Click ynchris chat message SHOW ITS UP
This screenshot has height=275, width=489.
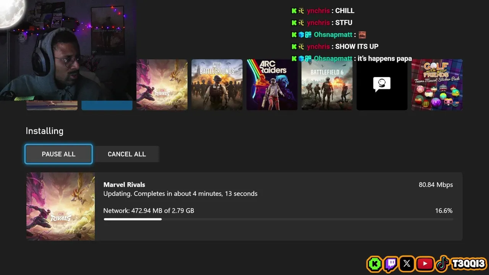coord(335,46)
